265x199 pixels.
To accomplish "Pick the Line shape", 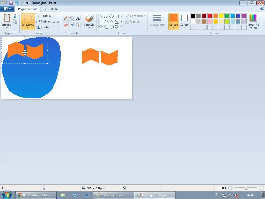I will [101, 16].
